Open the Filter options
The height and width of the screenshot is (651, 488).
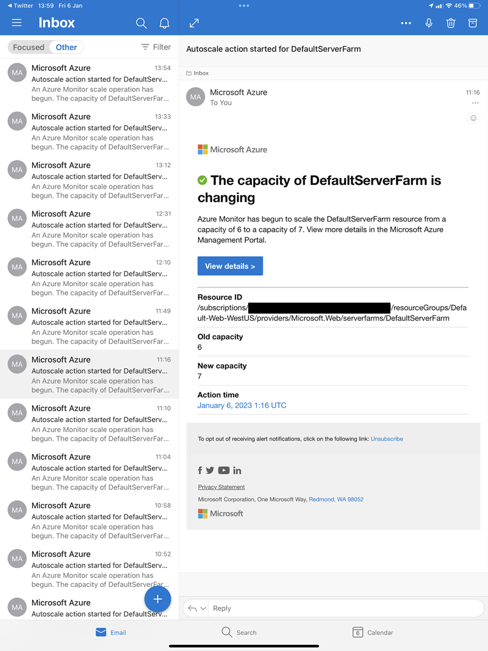coord(156,48)
